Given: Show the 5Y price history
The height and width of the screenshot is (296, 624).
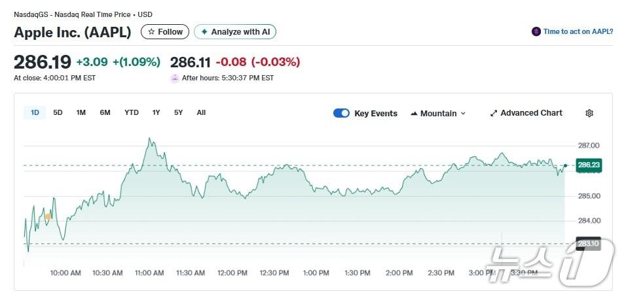Looking at the screenshot, I should (178, 112).
